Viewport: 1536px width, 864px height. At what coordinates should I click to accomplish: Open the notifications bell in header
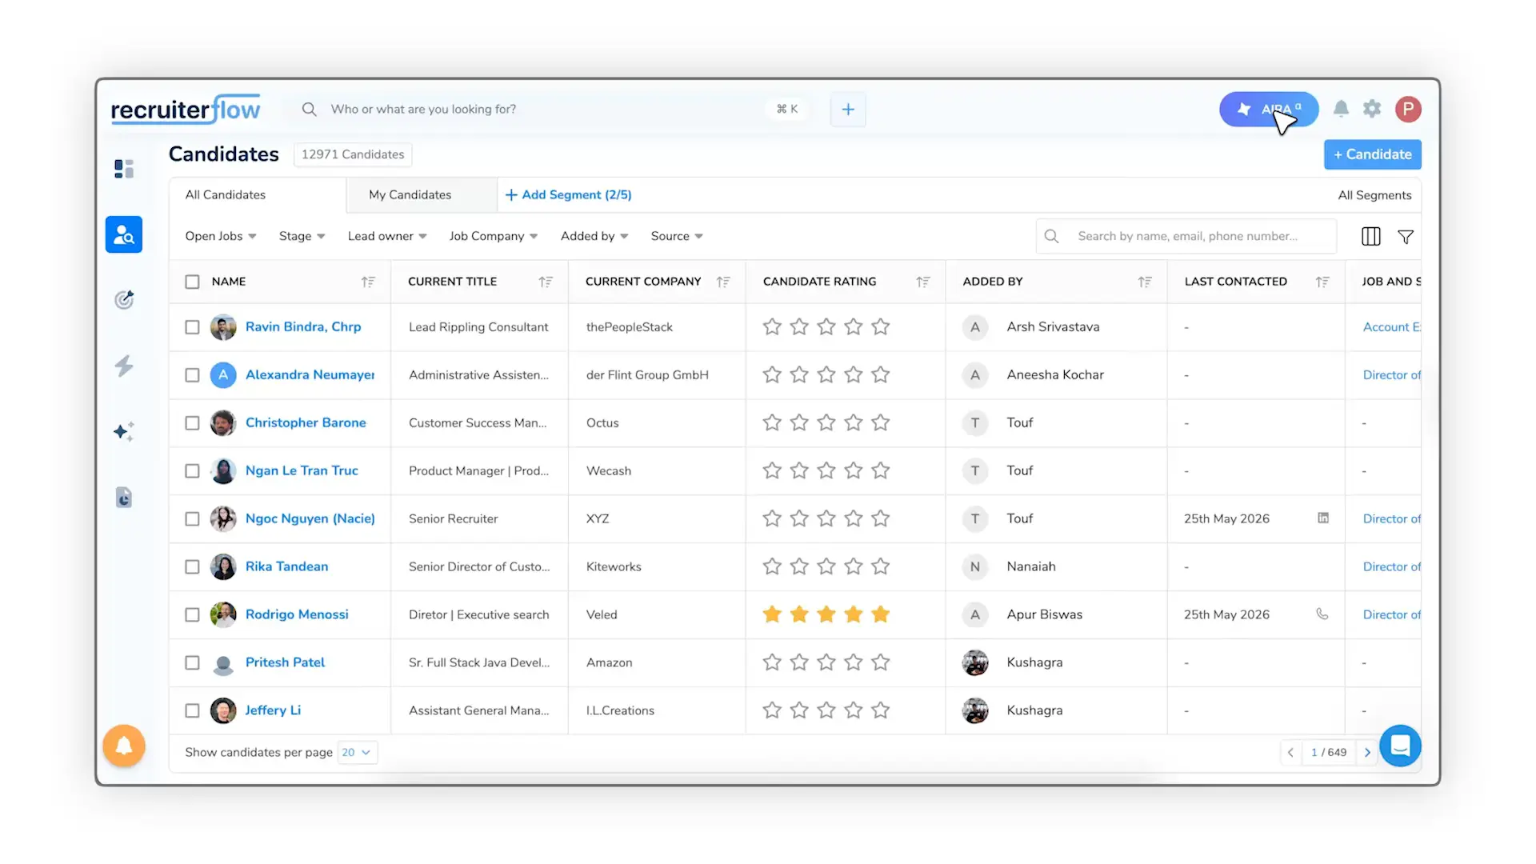[x=1341, y=109]
